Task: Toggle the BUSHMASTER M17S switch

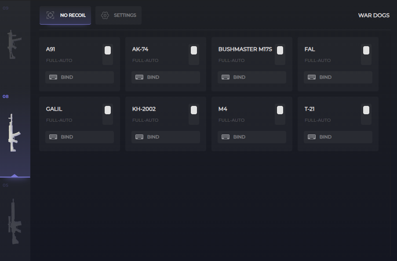Action: point(280,54)
